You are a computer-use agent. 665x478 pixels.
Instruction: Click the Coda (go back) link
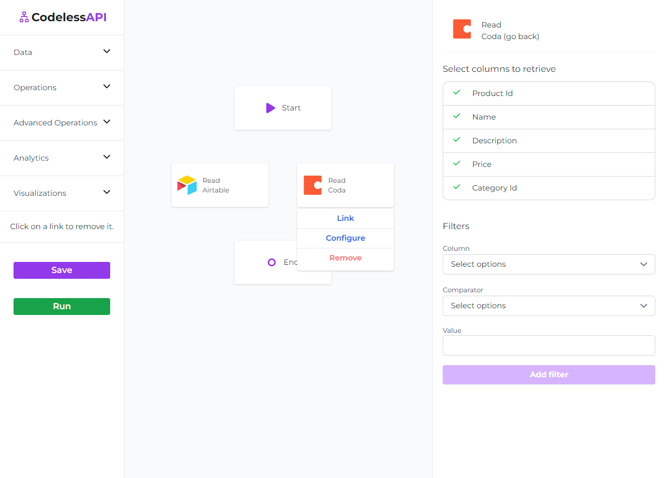[510, 37]
